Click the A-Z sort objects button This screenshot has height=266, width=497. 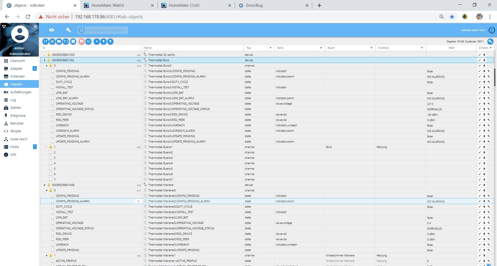[89, 41]
